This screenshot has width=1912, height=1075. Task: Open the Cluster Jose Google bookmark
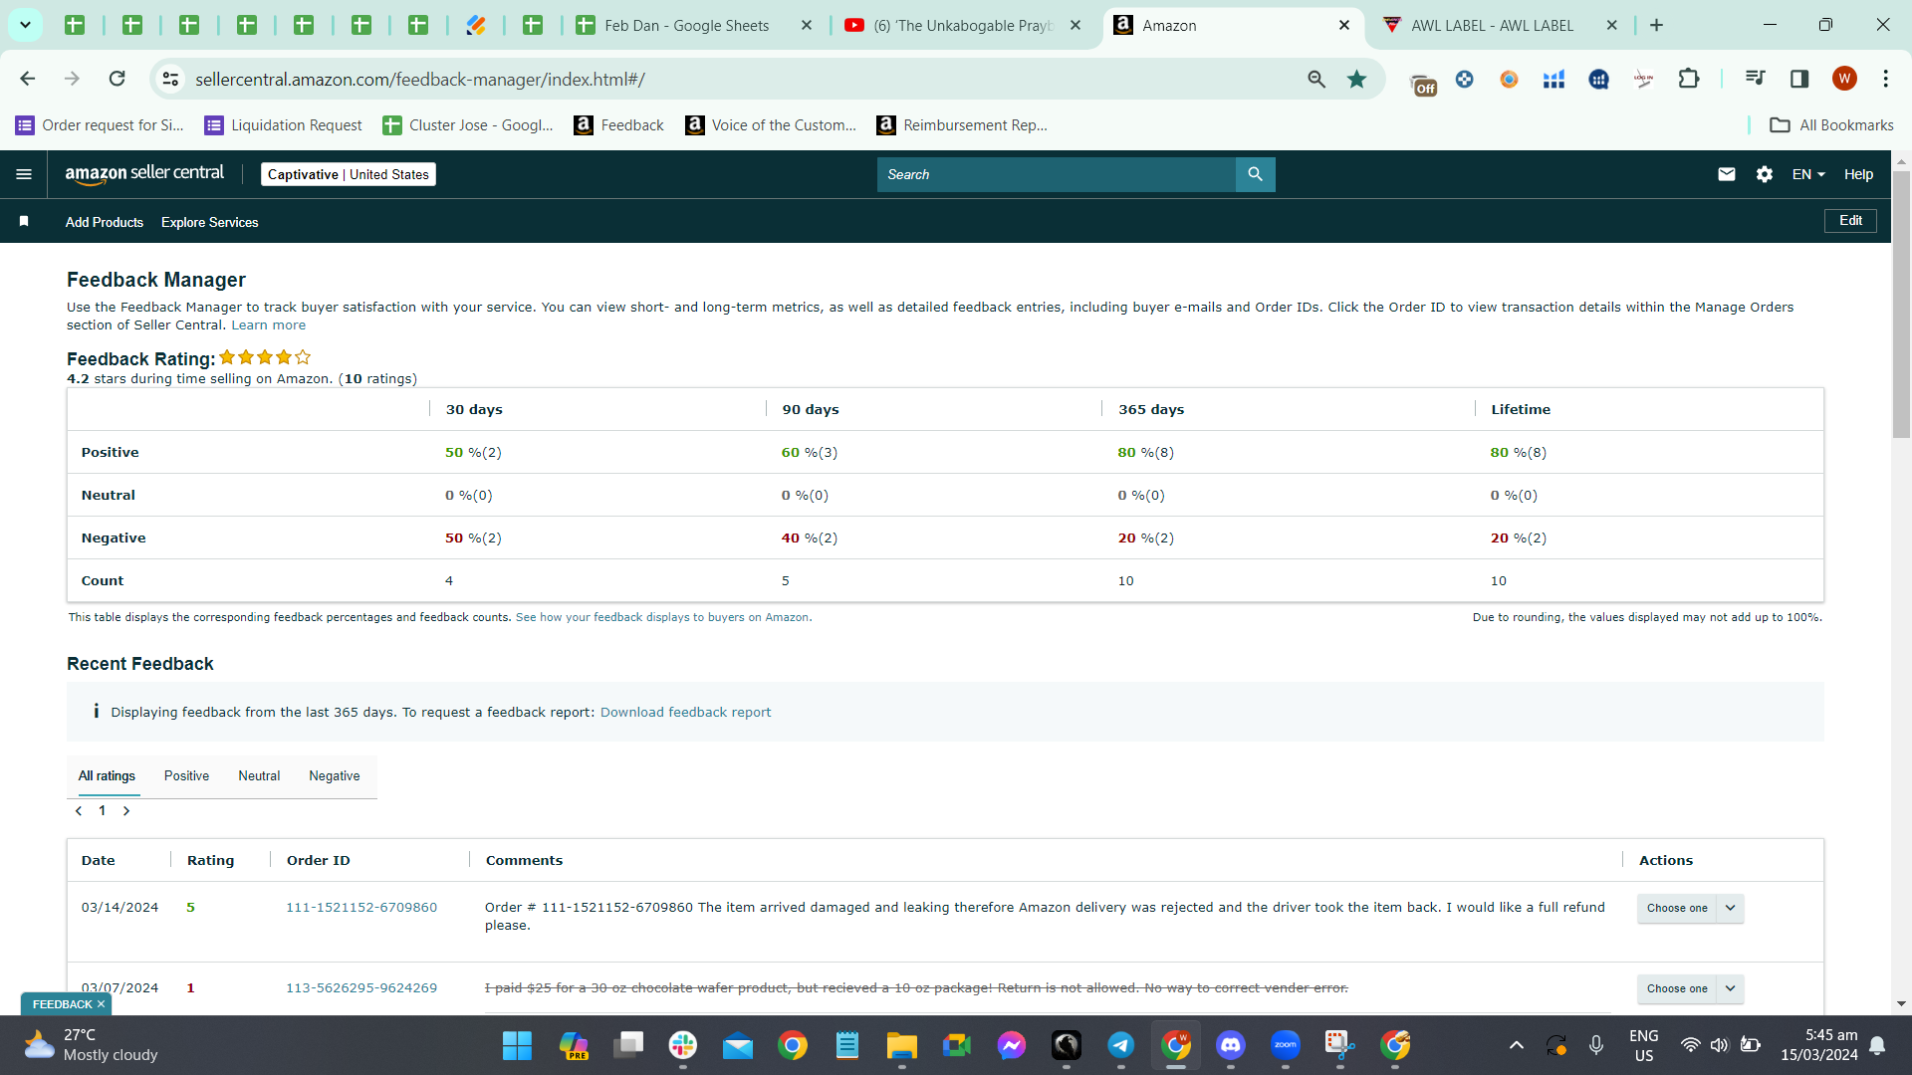point(468,125)
